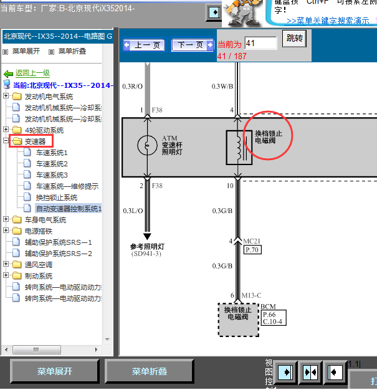
Task: Click the 参考照明灯 label in diagram
Action: tap(147, 247)
